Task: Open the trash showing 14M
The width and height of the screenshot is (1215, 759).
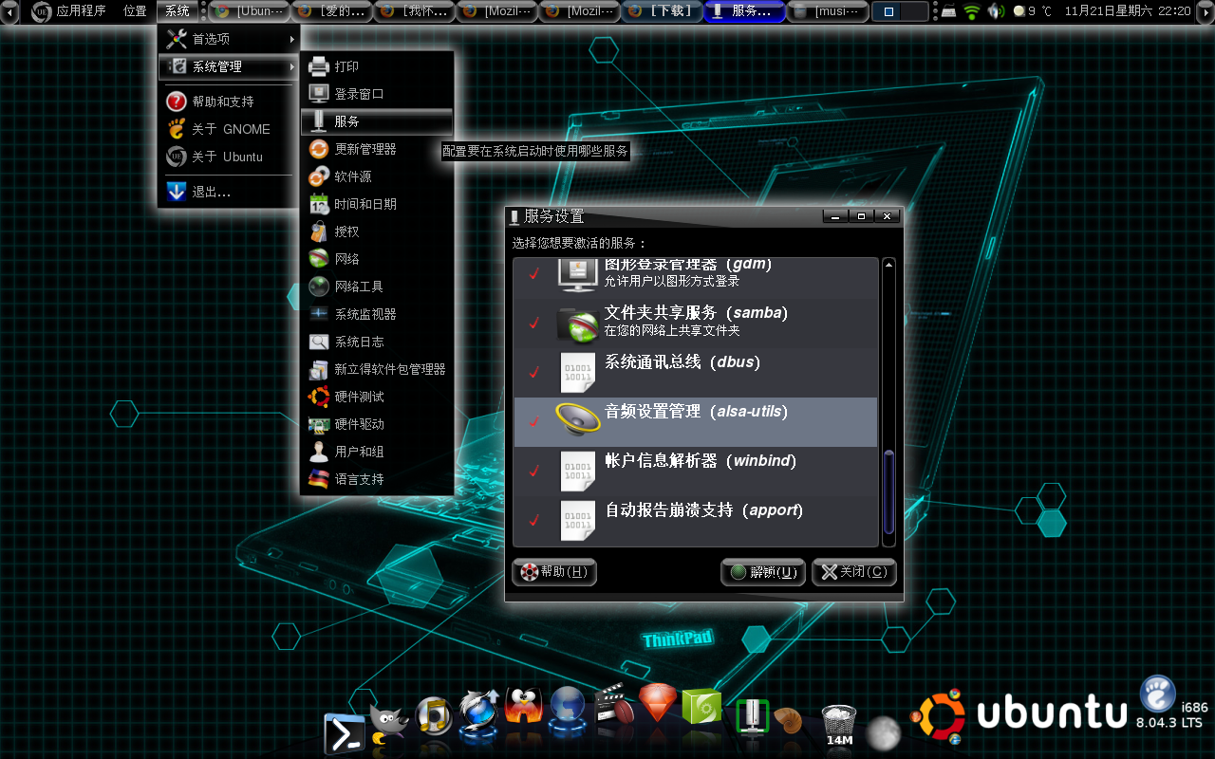Action: click(839, 726)
